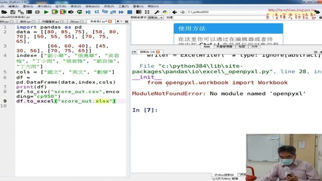Save all files toolbar icon
Viewport: 322px width, 181px height.
[21, 12]
